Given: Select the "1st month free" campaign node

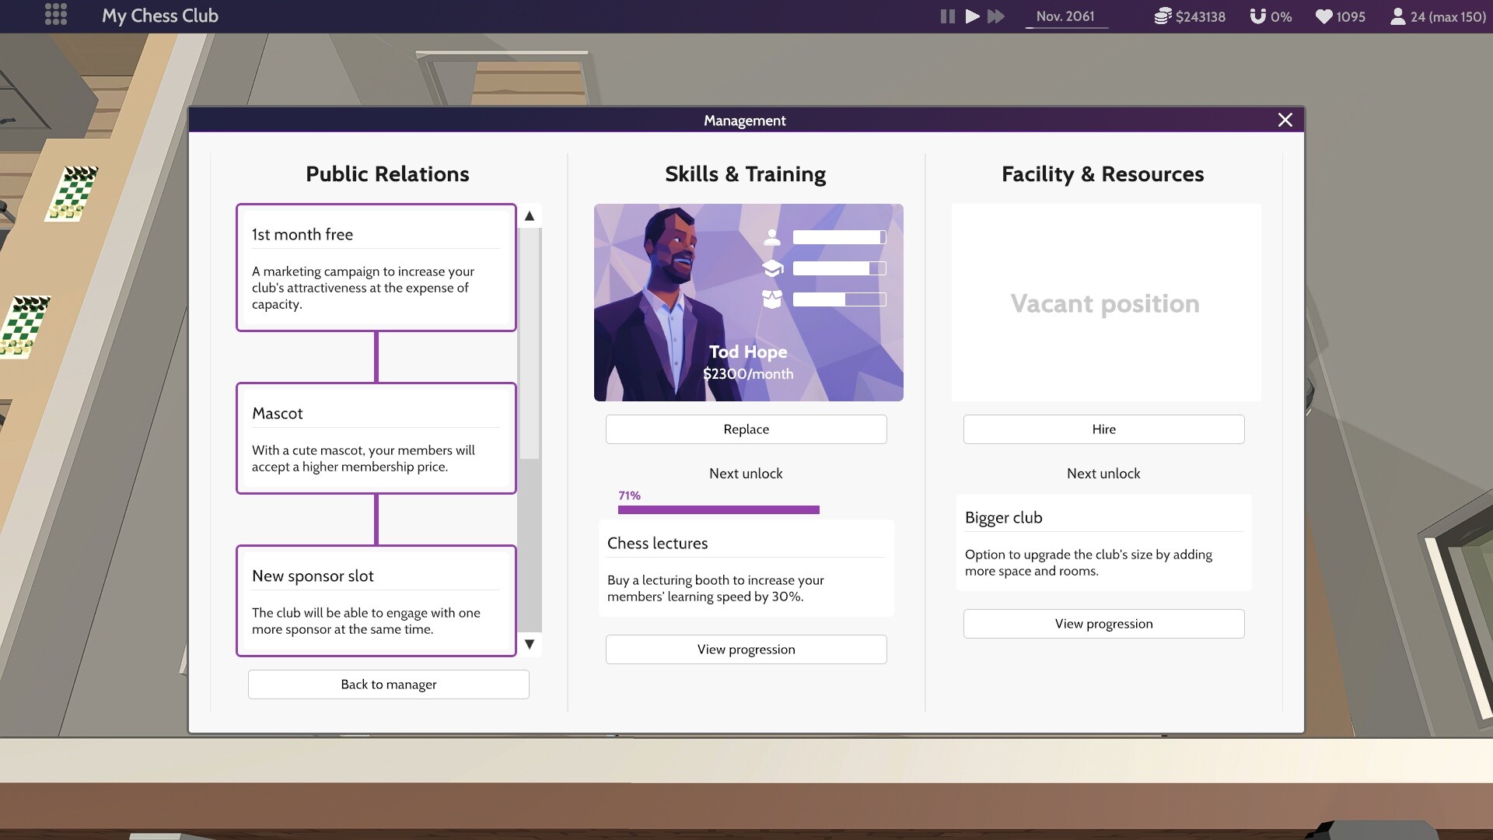Looking at the screenshot, I should coord(376,268).
